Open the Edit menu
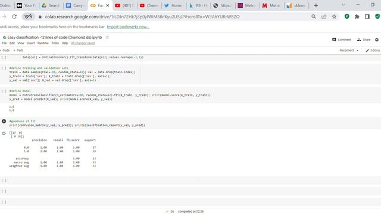381x214 pixels. (x=12, y=43)
